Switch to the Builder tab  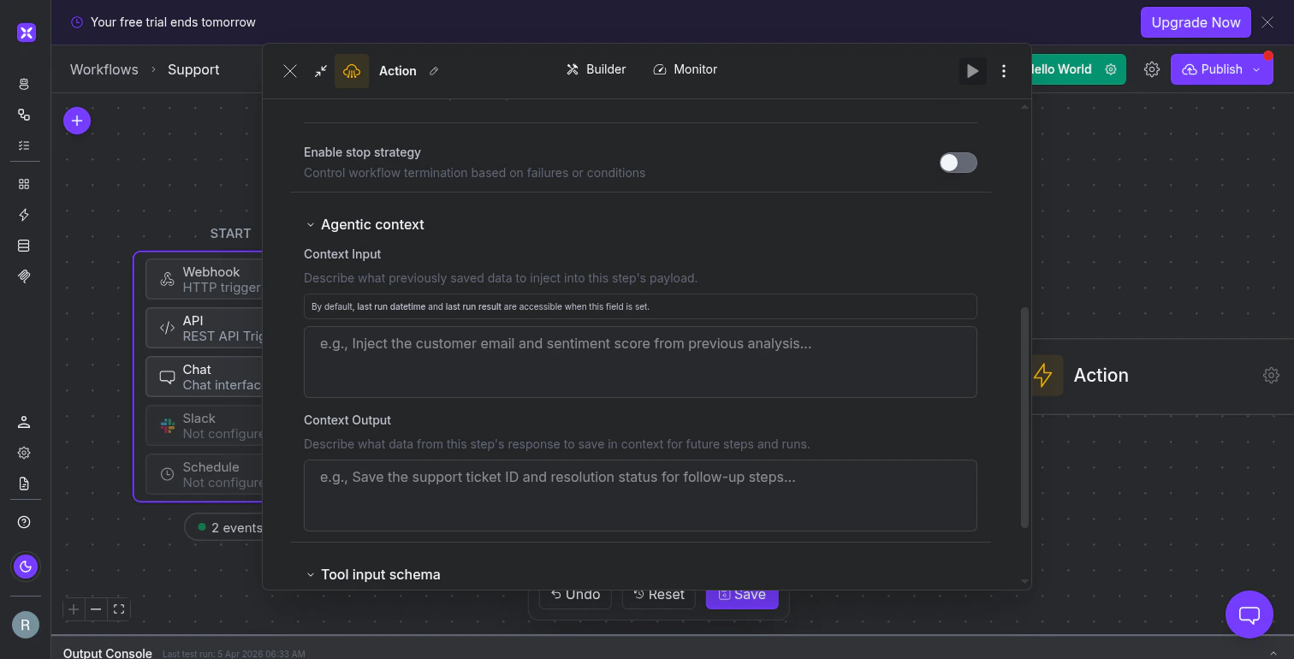tap(597, 69)
